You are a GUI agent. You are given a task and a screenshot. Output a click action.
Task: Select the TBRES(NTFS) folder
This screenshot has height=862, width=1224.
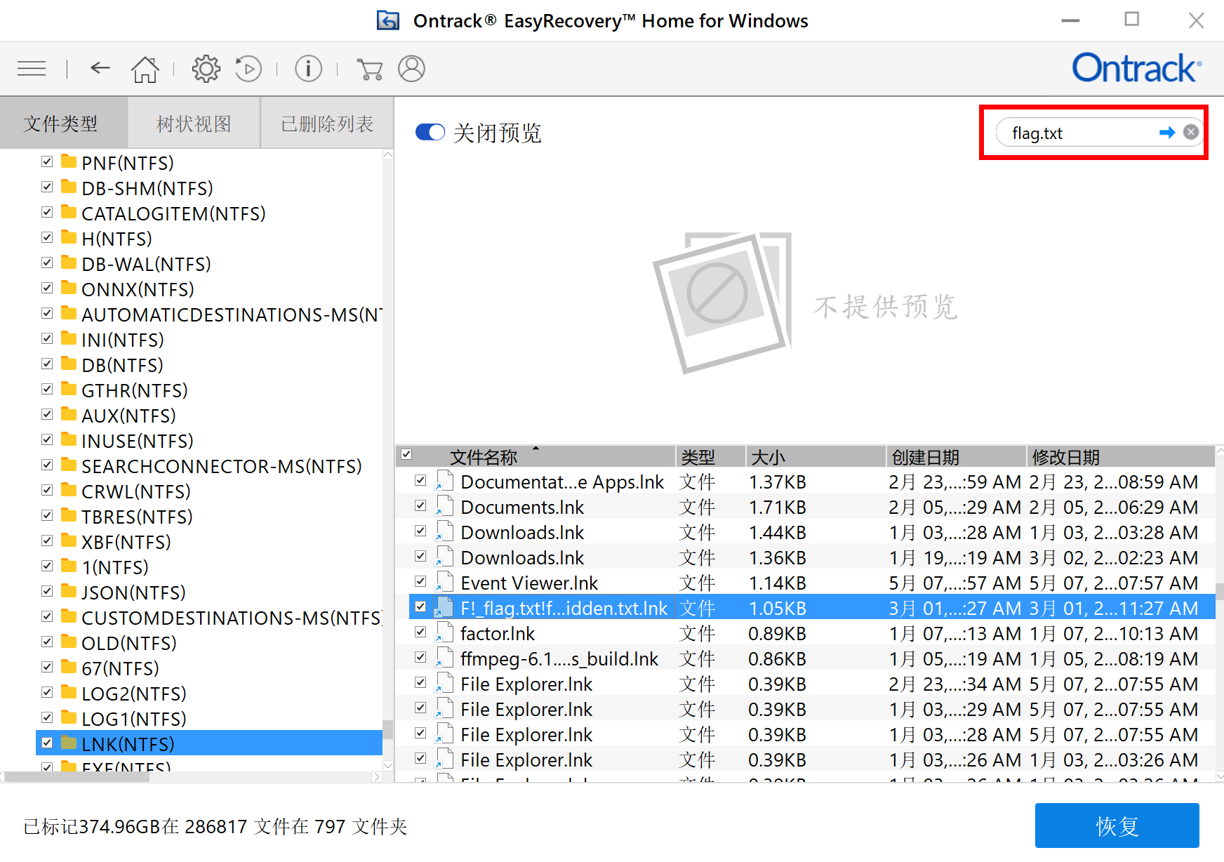pyautogui.click(x=137, y=517)
